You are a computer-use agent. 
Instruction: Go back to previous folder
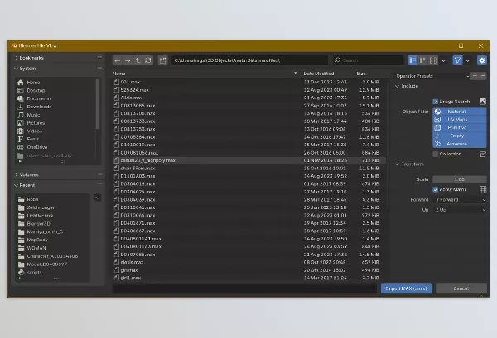click(118, 60)
